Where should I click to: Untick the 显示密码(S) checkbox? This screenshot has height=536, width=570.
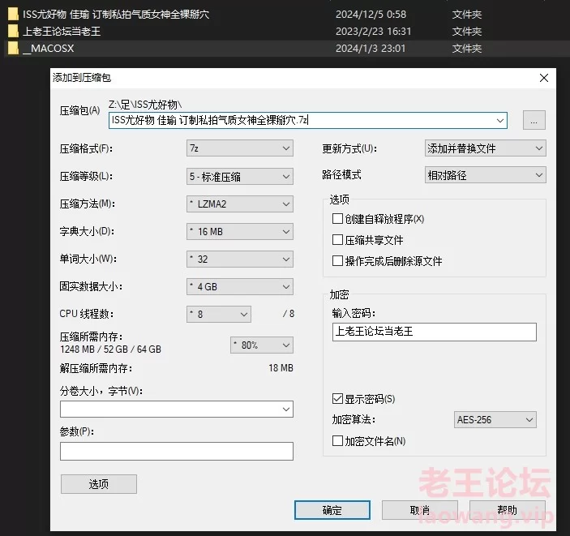[337, 399]
